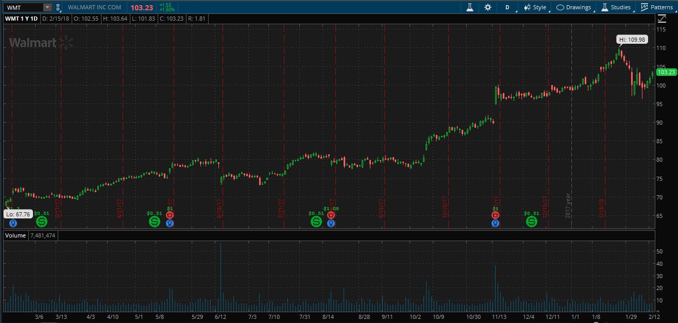The height and width of the screenshot is (323, 678).
Task: Toggle the price axis scale curve icon
Action: tap(662, 19)
